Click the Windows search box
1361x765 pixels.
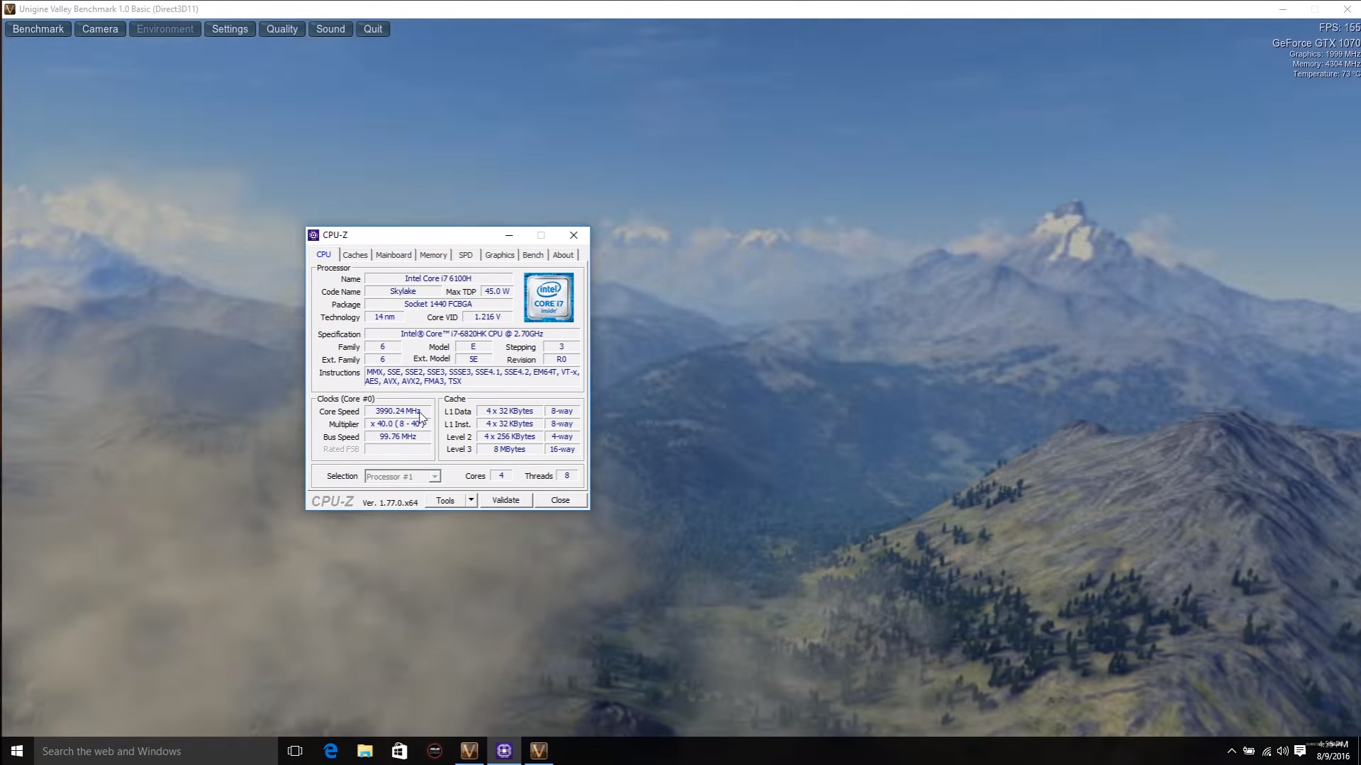[156, 751]
